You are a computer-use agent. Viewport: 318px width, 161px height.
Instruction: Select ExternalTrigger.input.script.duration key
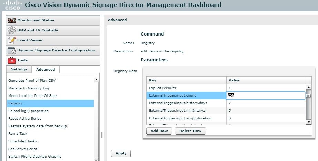point(186,118)
